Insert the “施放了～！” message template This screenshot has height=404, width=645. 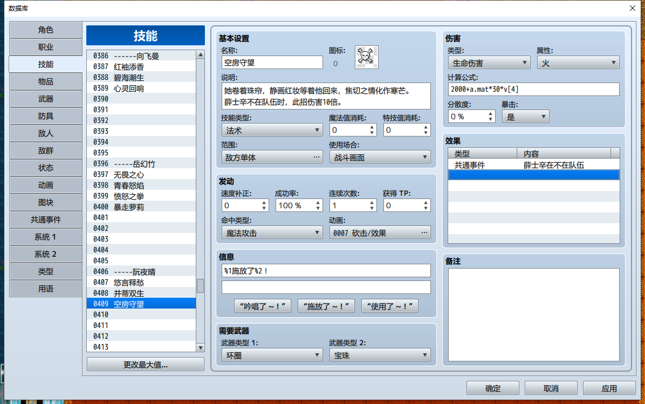click(326, 306)
